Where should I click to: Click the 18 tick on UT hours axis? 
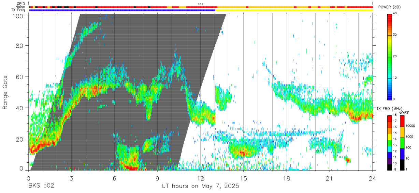pyautogui.click(x=287, y=178)
